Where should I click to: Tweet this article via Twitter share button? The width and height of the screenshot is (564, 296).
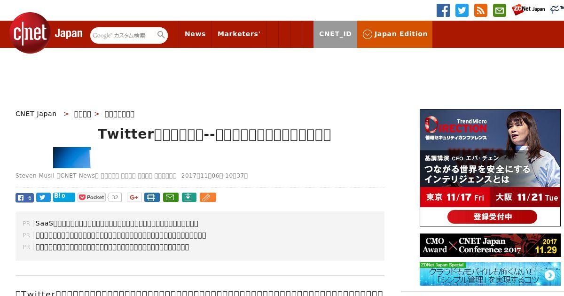pos(43,198)
